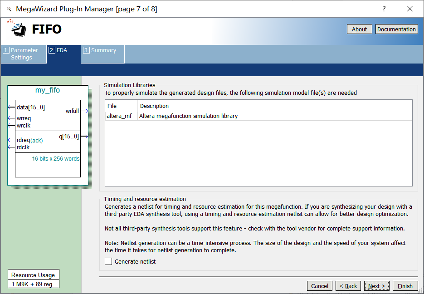Go to the Summary tab
This screenshot has height=294, width=424.
[102, 51]
